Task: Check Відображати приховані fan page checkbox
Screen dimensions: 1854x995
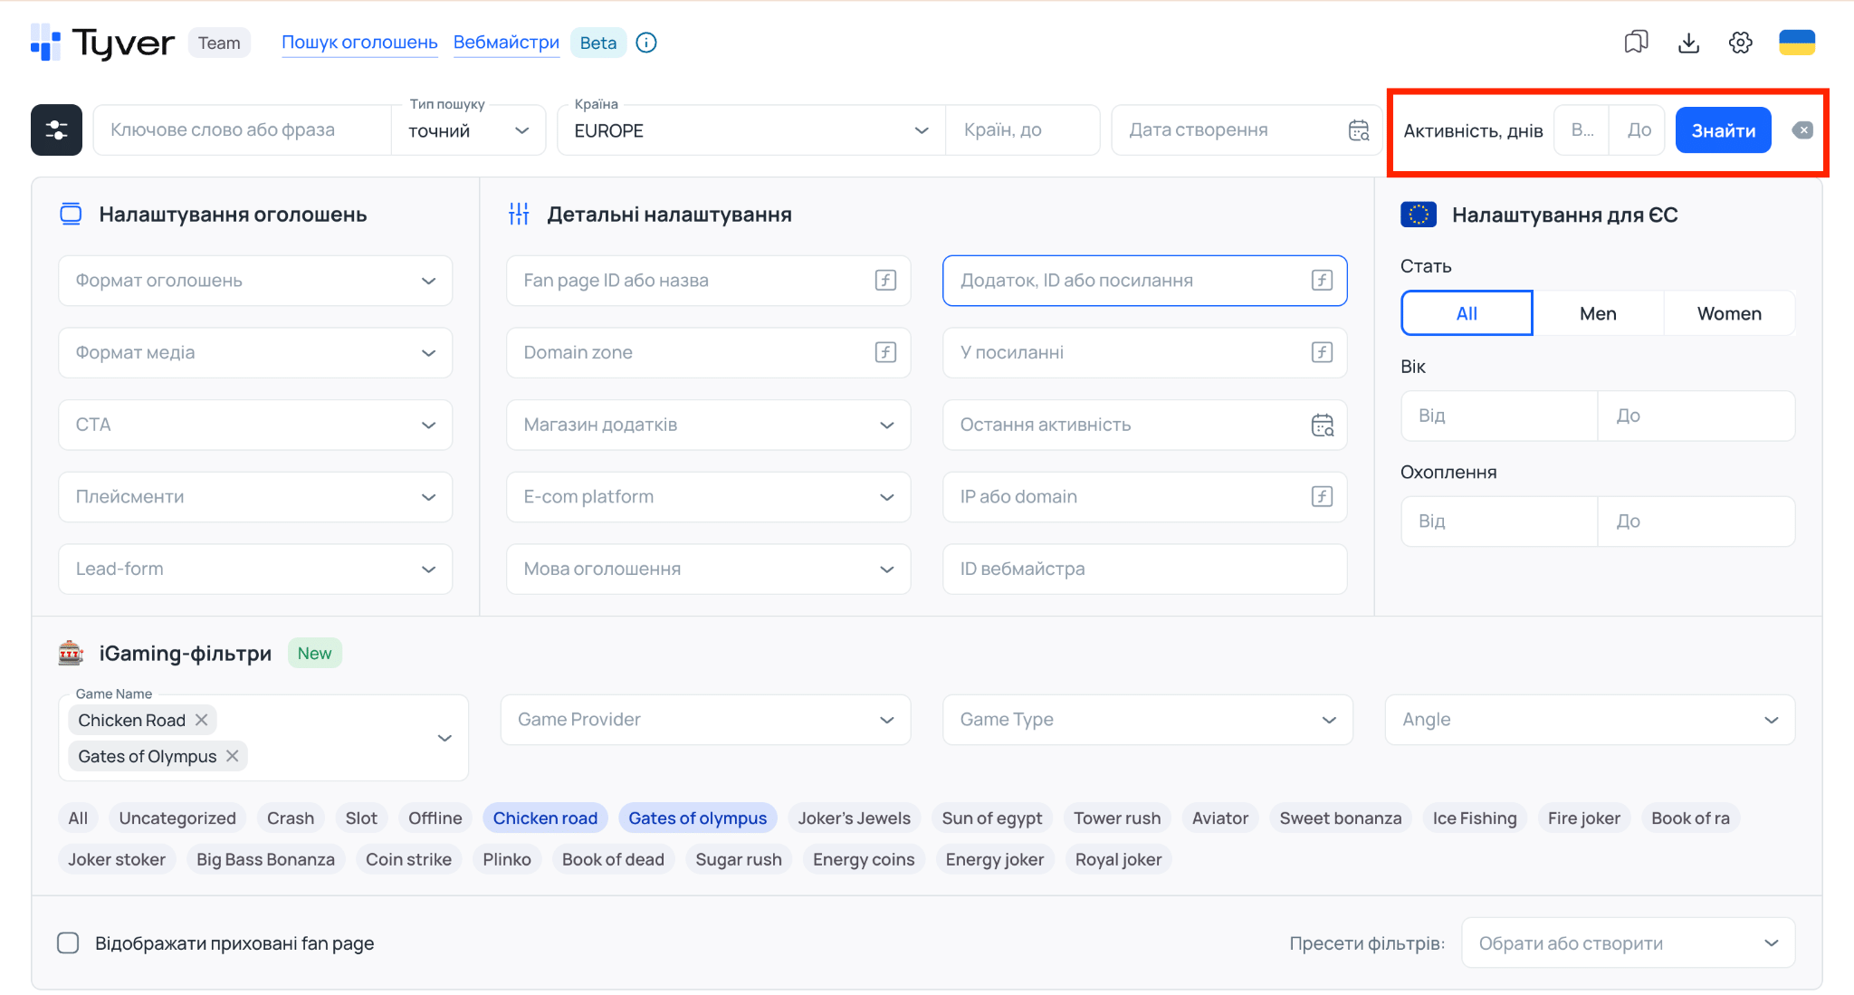Action: (68, 943)
